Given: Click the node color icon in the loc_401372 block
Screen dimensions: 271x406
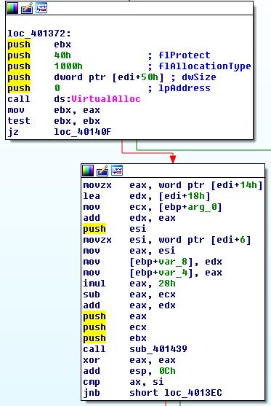Looking at the screenshot, I should pyautogui.click(x=12, y=8).
